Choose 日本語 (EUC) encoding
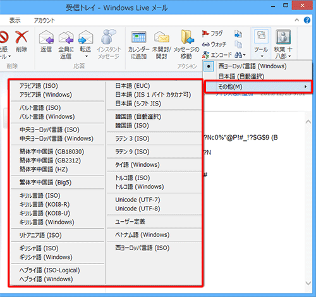The height and width of the screenshot is (297, 316). pyautogui.click(x=133, y=86)
